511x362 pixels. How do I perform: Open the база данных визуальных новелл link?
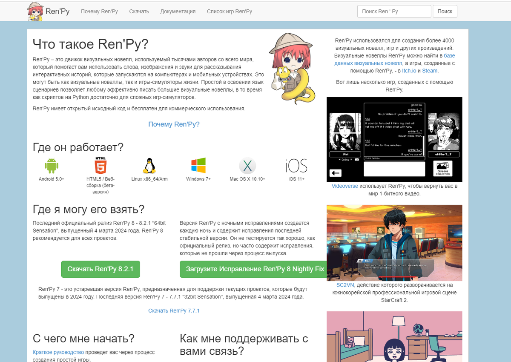(x=395, y=60)
